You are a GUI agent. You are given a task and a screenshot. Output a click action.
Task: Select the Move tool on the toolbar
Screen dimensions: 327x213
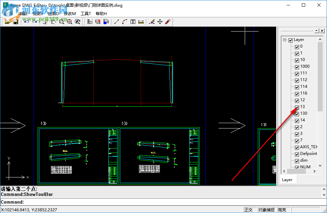point(159,21)
